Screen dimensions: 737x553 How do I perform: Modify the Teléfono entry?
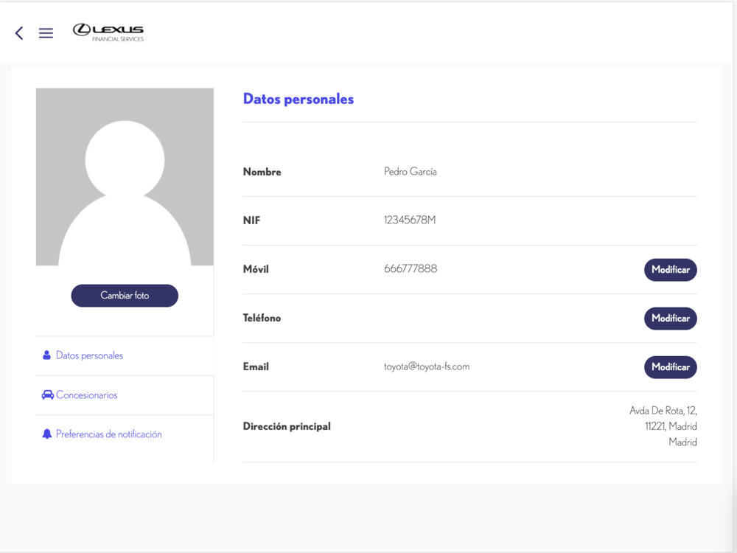pos(670,319)
